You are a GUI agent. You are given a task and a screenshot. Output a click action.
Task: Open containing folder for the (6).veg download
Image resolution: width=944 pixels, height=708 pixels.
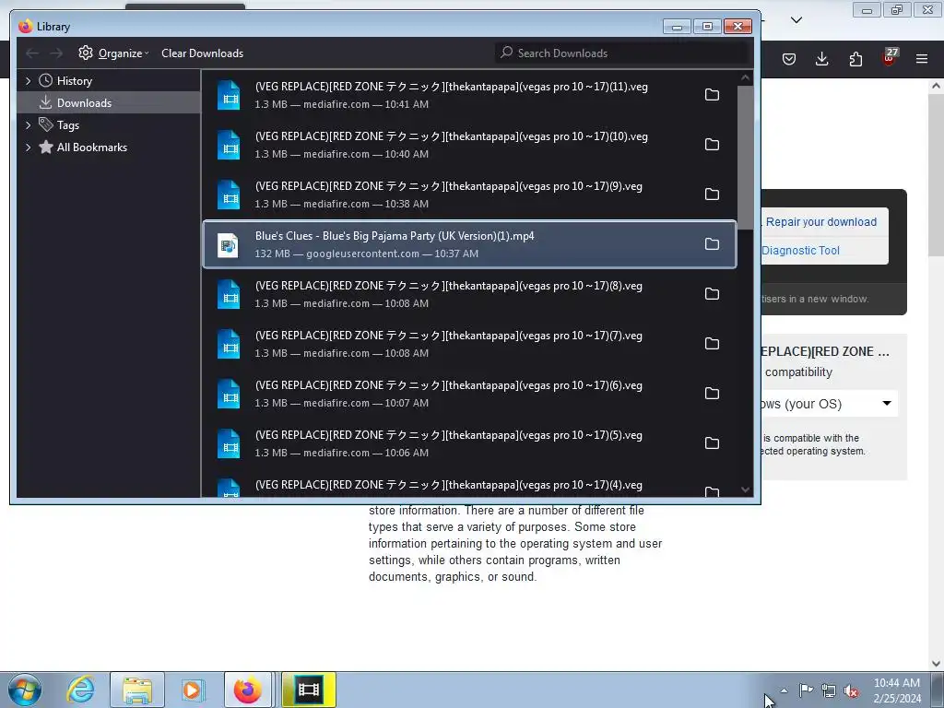coord(712,394)
